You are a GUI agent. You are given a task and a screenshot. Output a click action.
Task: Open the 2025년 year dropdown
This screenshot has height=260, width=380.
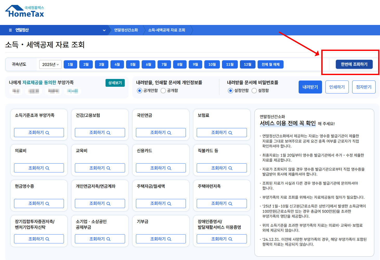[x=50, y=64]
